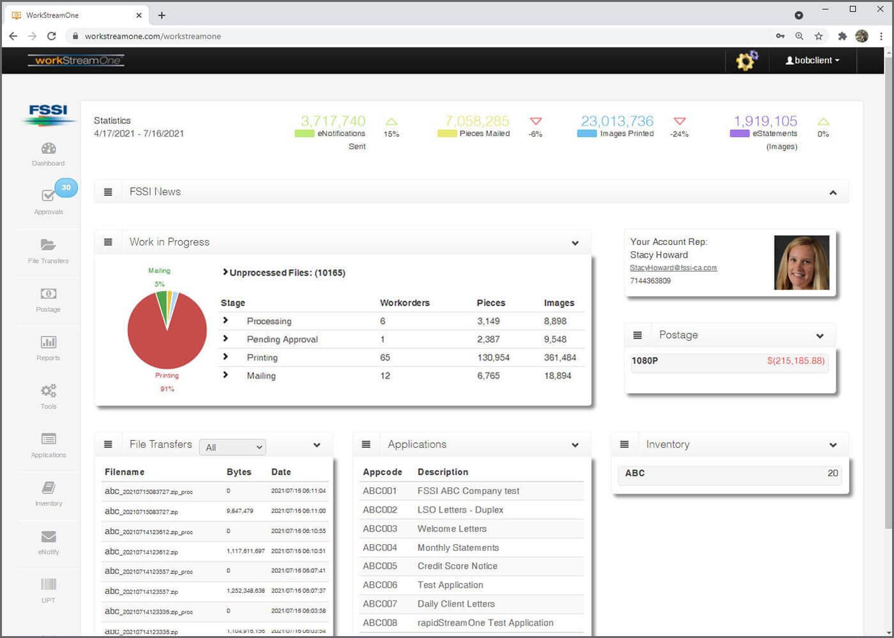Select the eNotify sidebar icon

(48, 542)
